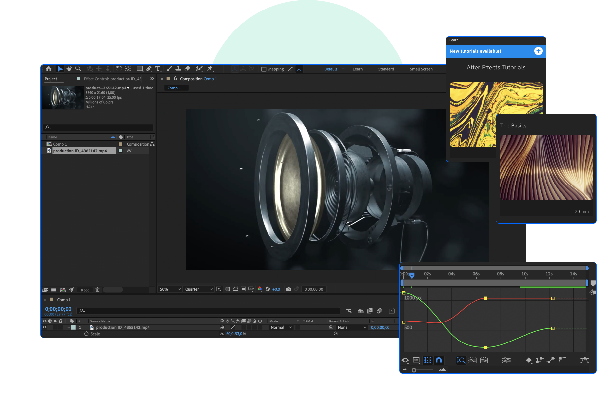Click the Project panel search field

[98, 127]
